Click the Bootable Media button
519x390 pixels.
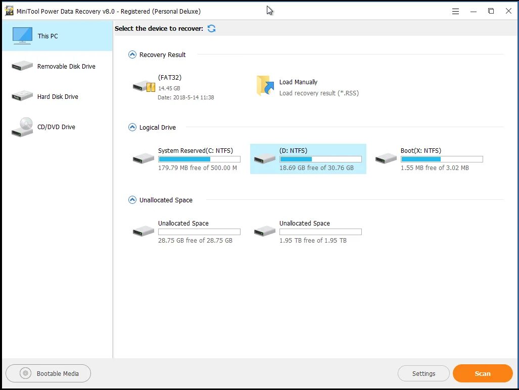point(49,373)
